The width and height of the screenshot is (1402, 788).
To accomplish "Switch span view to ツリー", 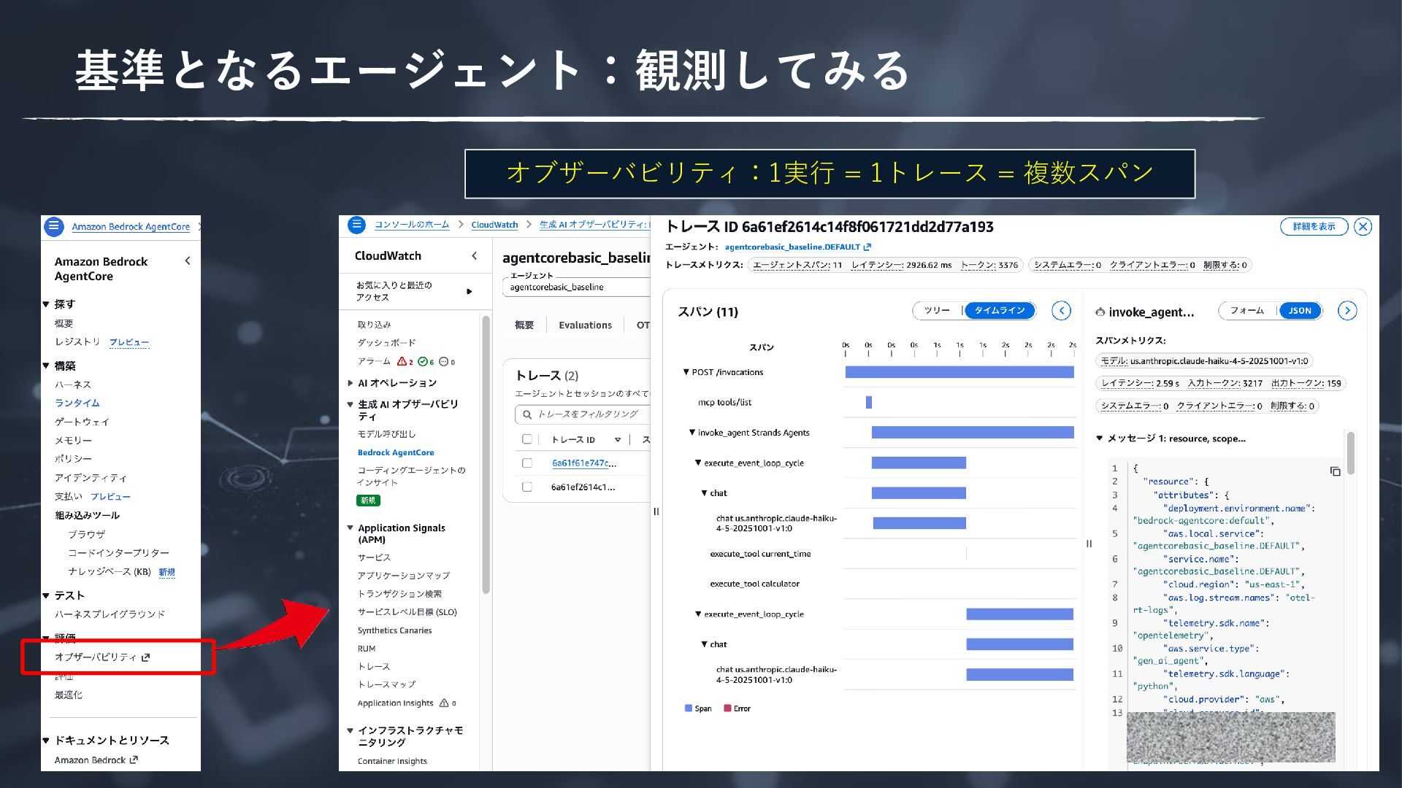I will [x=938, y=311].
